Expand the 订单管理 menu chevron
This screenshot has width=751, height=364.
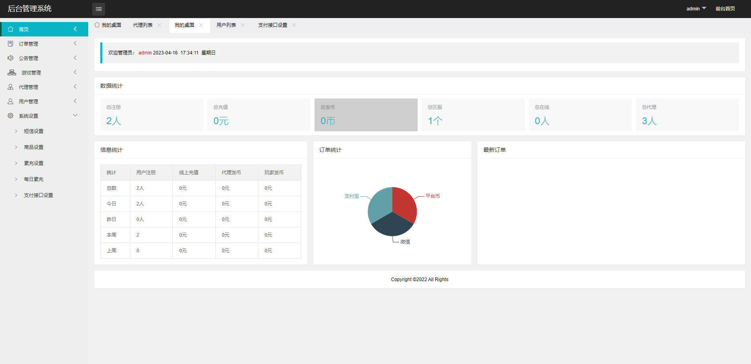pos(75,43)
